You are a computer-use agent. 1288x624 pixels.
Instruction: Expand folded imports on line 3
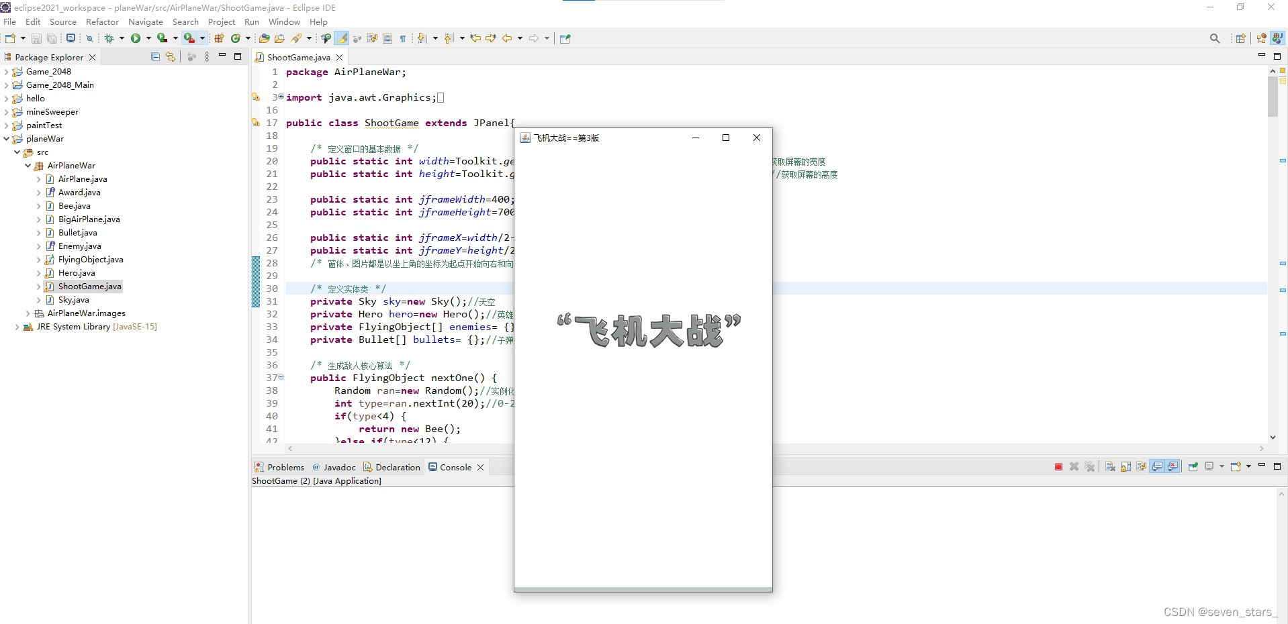(x=281, y=97)
